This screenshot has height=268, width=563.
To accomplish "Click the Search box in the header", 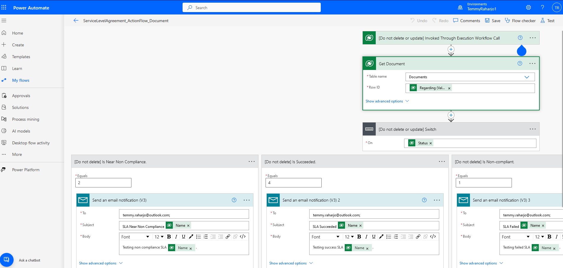I will click(252, 7).
